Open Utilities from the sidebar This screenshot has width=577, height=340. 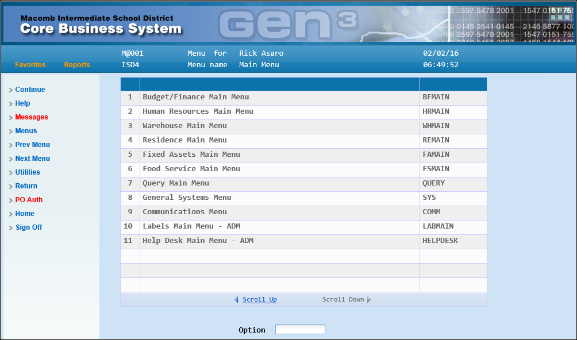coord(28,172)
